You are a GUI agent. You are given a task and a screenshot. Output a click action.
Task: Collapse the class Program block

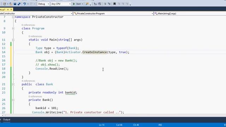tap(13, 29)
